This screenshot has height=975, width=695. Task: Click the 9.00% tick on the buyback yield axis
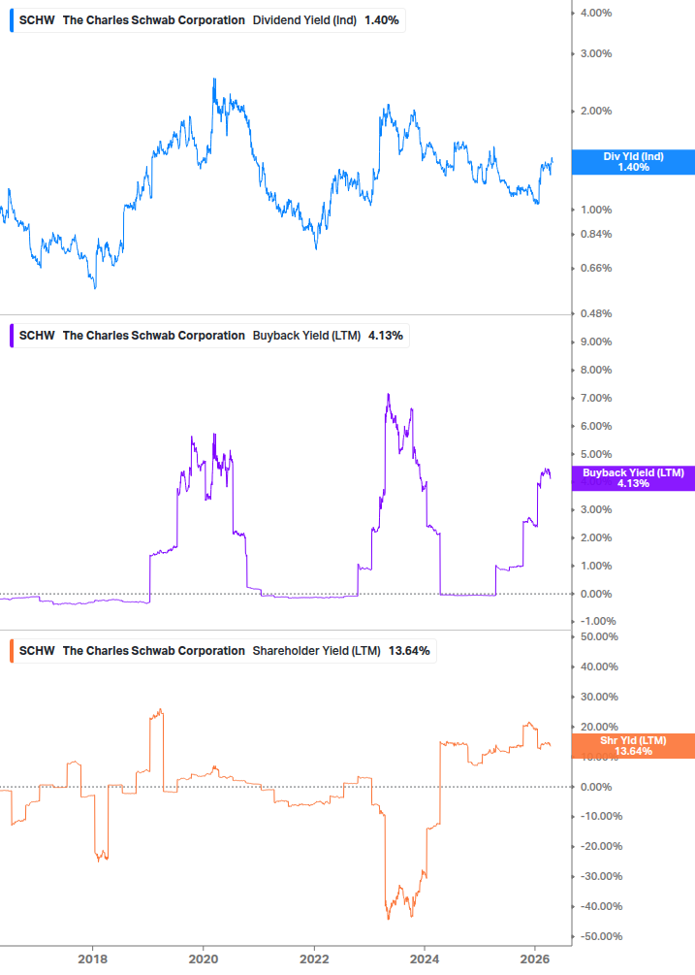point(596,342)
